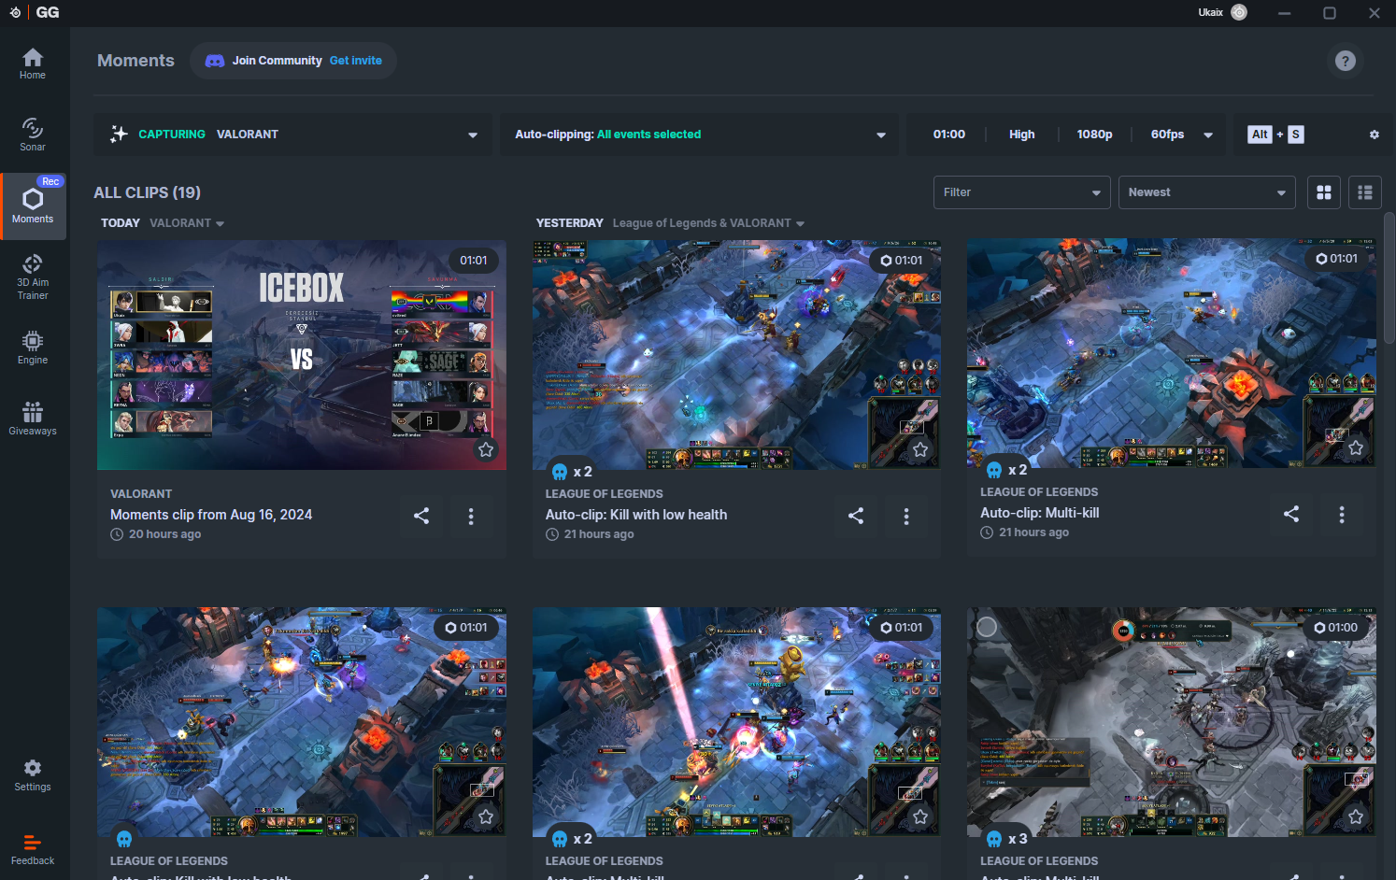
Task: Open Moments clip from Aug 16, 2024 title
Action: (x=211, y=515)
